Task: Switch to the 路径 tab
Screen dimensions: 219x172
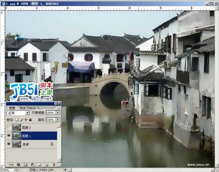Action: pyautogui.click(x=32, y=108)
